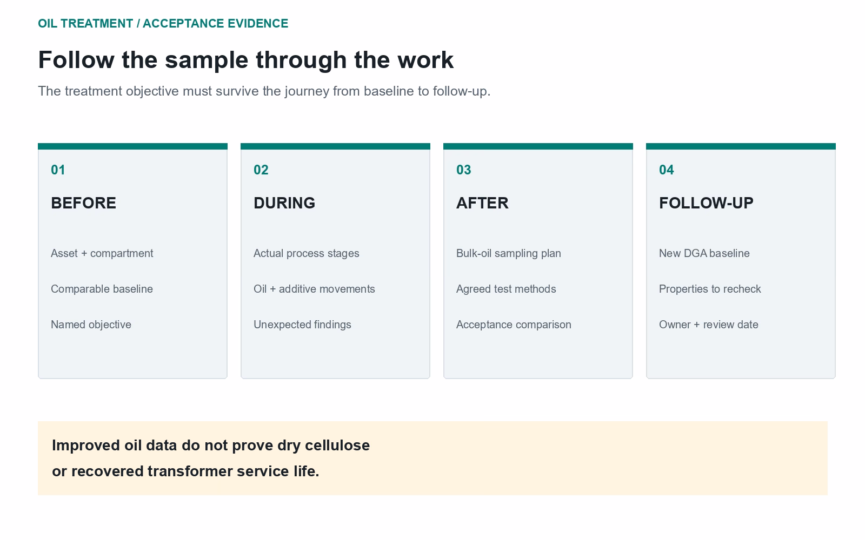
Task: Select the title 'Follow the sample through the work'
Action: [246, 60]
